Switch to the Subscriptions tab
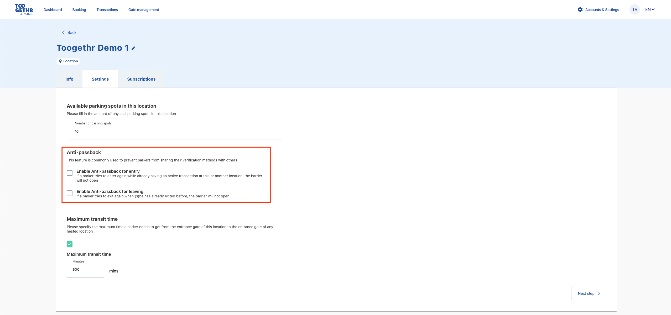 141,79
